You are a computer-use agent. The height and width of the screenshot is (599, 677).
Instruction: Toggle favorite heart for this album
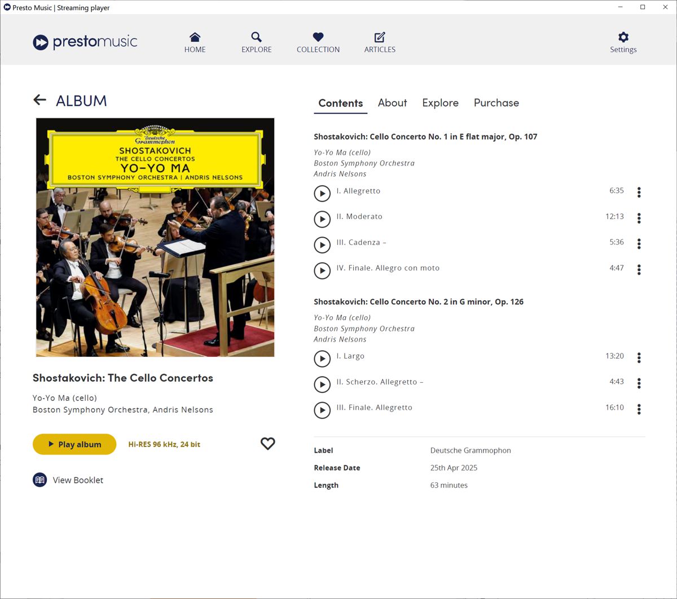tap(267, 444)
